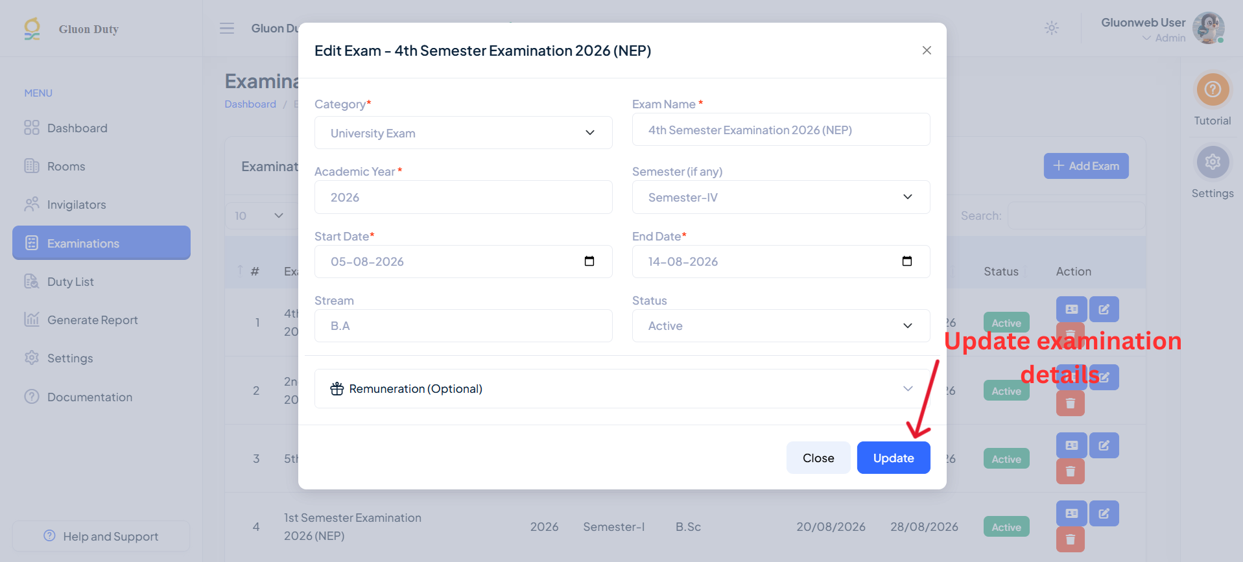The width and height of the screenshot is (1243, 562).
Task: Click the Exam Name input field
Action: 781,130
